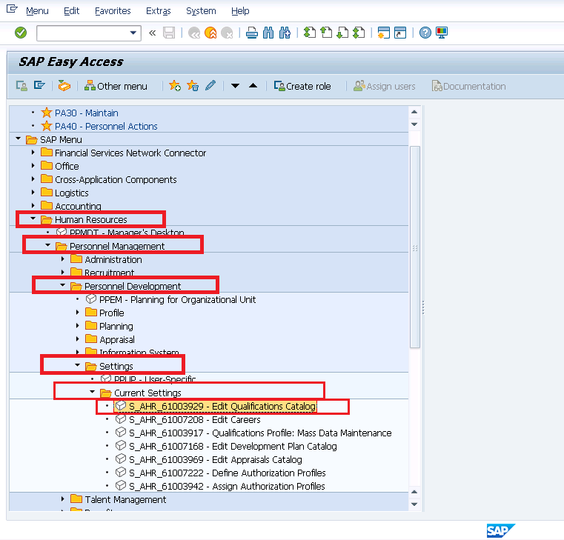
Task: Click the Save floppy disk icon
Action: tap(169, 33)
